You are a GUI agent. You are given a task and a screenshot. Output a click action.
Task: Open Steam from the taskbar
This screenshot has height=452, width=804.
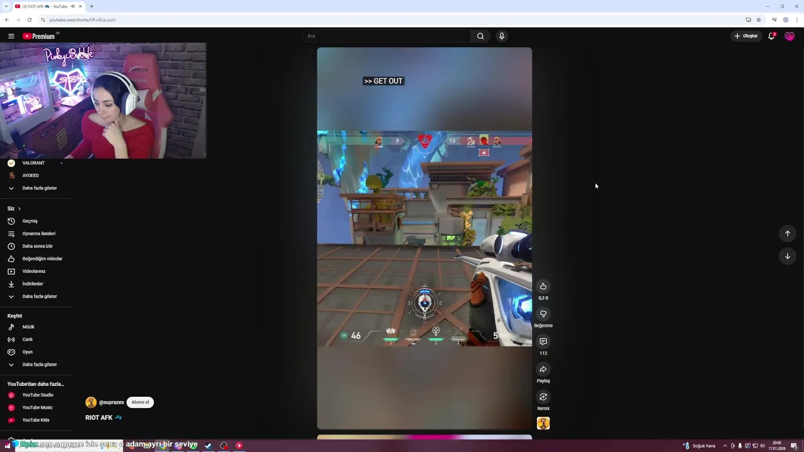(x=208, y=446)
